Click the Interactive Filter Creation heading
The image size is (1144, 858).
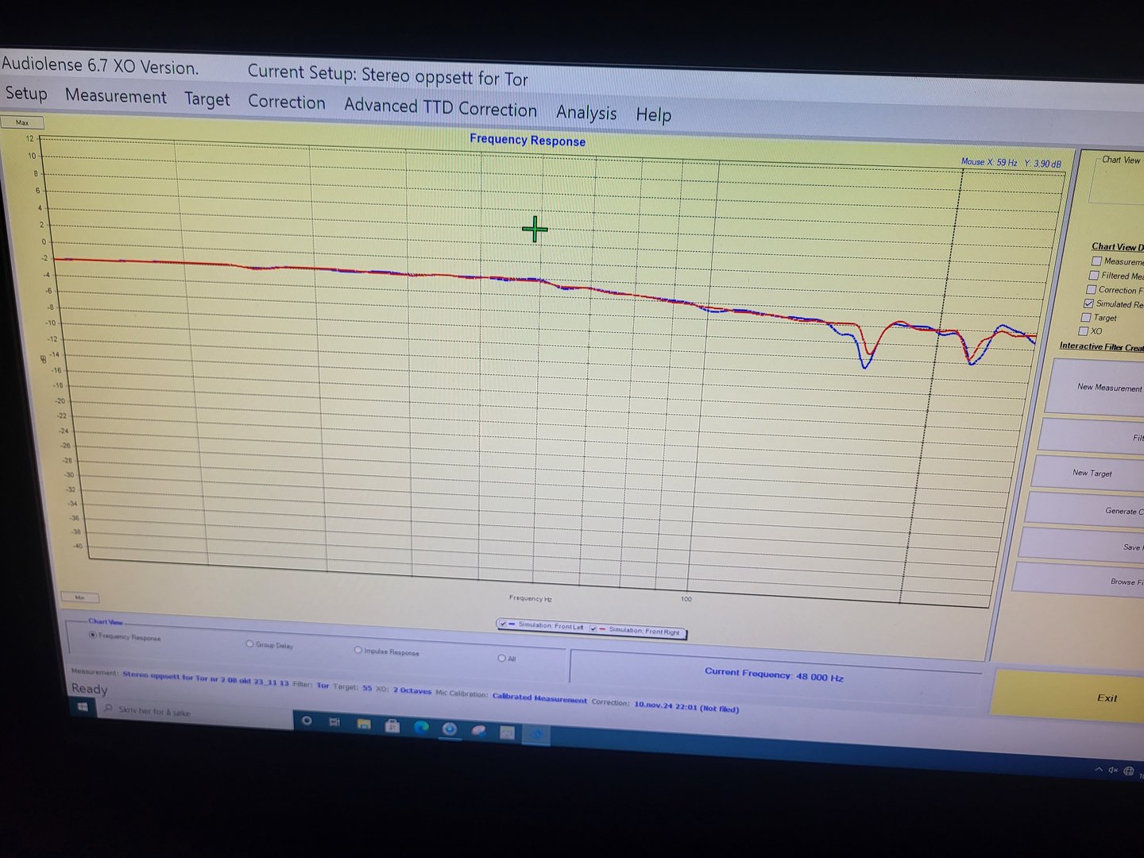(x=1101, y=346)
